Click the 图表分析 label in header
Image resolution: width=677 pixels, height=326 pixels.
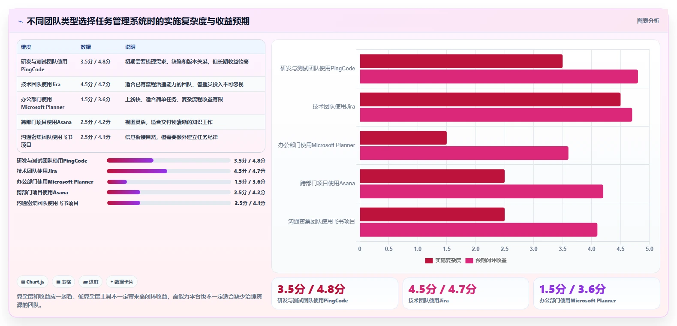click(648, 21)
